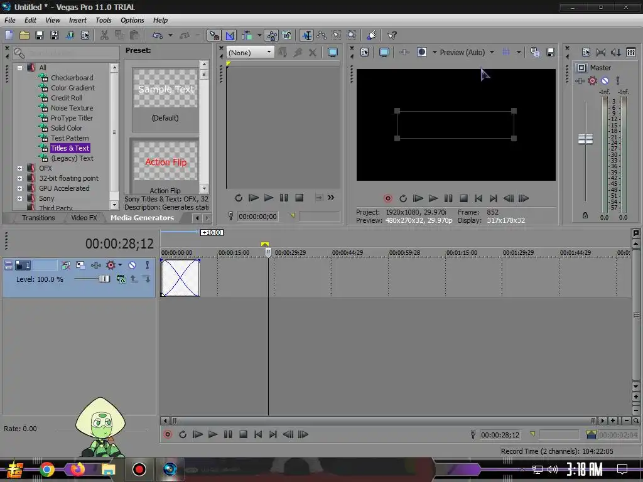The height and width of the screenshot is (482, 643).
Task: Click Loop Playback in timeline transport
Action: (x=183, y=434)
